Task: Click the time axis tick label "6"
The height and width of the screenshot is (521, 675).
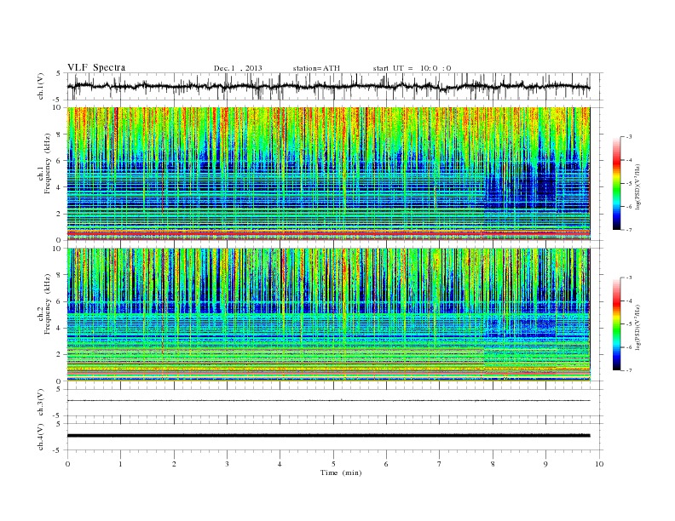Action: pyautogui.click(x=386, y=464)
